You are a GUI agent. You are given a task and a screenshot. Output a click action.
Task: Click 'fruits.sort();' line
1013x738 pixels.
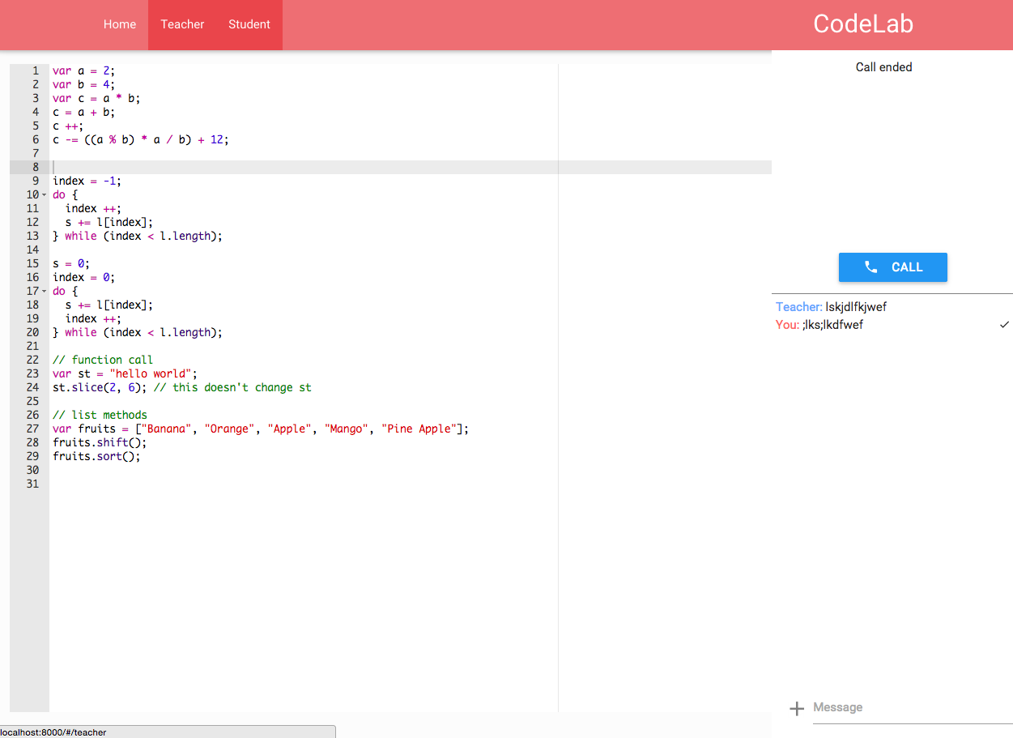tap(96, 457)
